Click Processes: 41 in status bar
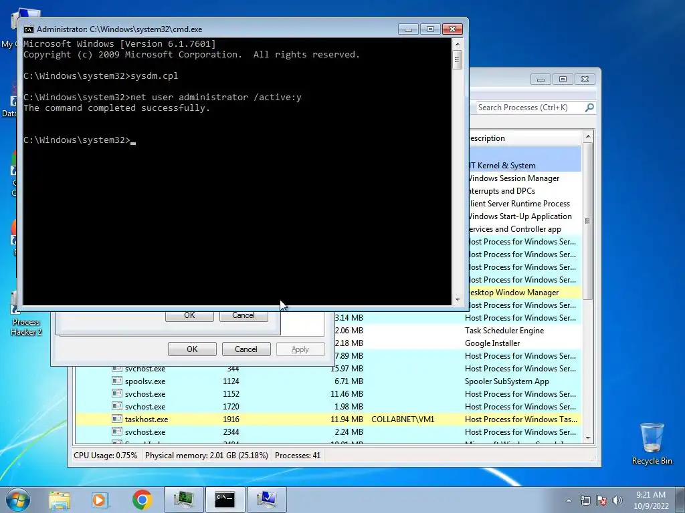This screenshot has height=513, width=685. 298,456
